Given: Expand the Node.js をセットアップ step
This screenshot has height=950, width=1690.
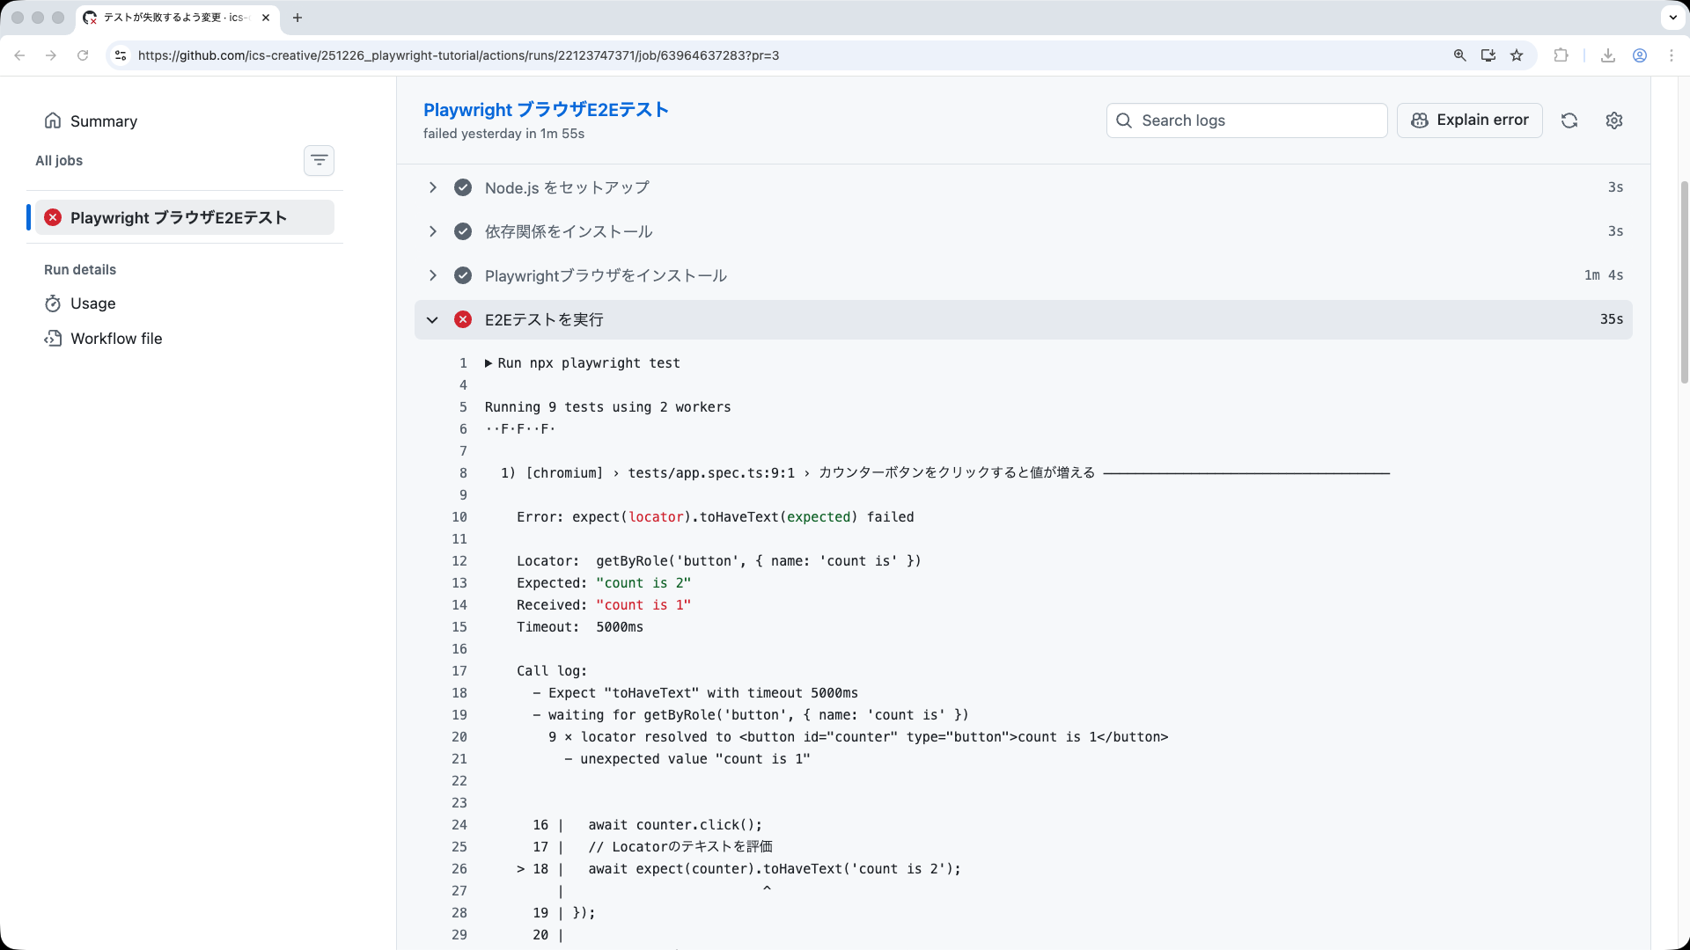Looking at the screenshot, I should (x=432, y=187).
